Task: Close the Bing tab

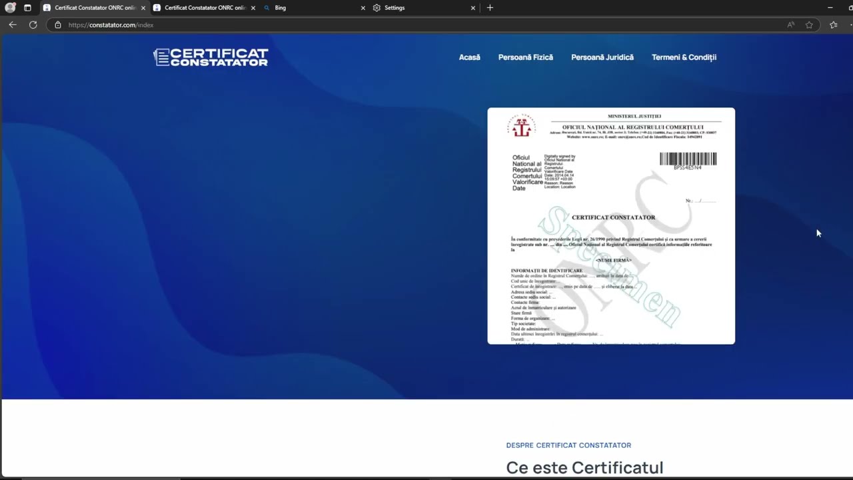Action: tap(363, 8)
